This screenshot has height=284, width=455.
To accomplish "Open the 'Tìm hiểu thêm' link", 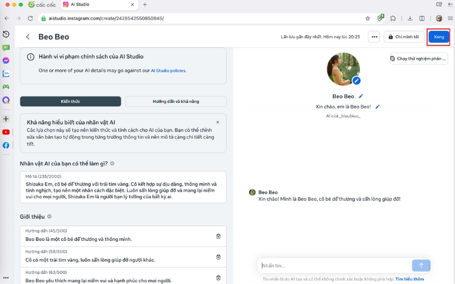I will [409, 279].
